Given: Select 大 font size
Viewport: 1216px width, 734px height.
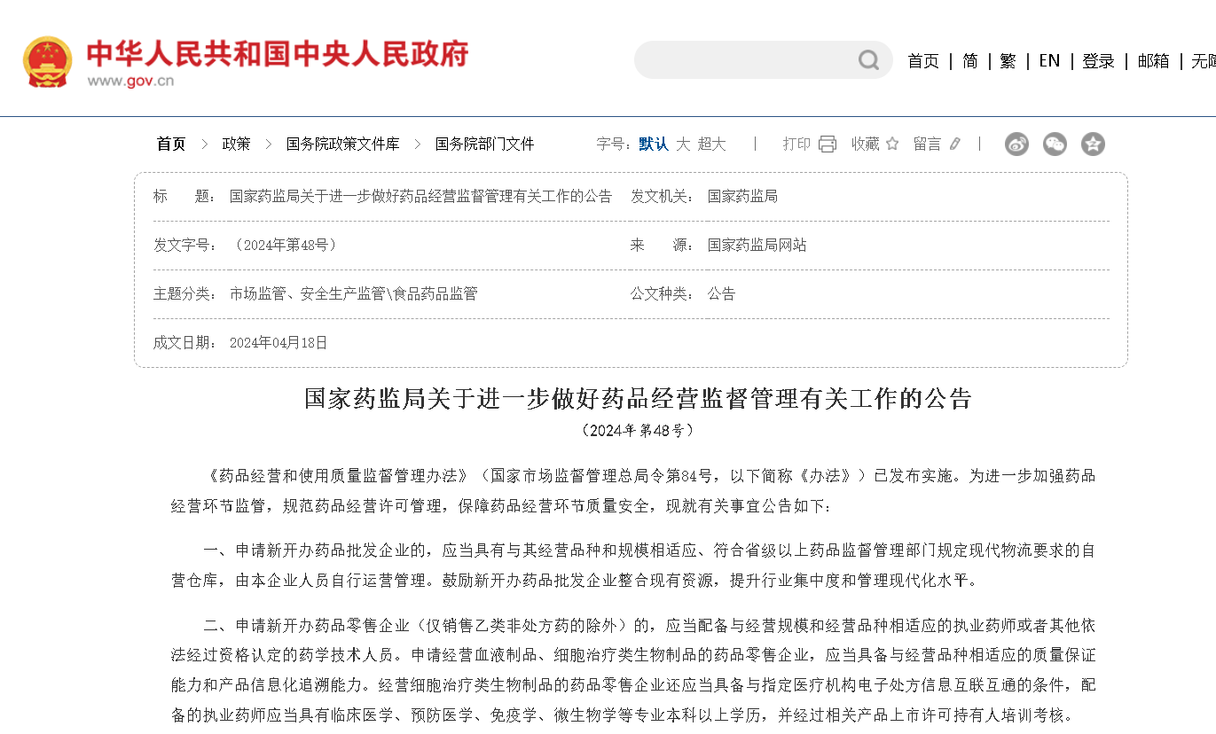Looking at the screenshot, I should point(683,144).
